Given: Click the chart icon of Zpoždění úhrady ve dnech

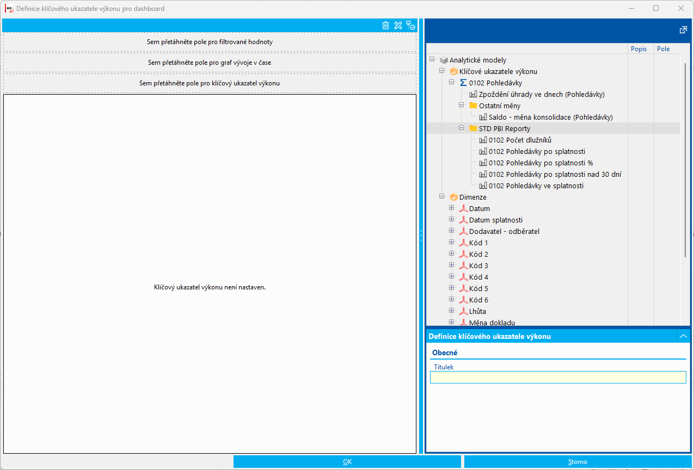Looking at the screenshot, I should click(x=474, y=95).
